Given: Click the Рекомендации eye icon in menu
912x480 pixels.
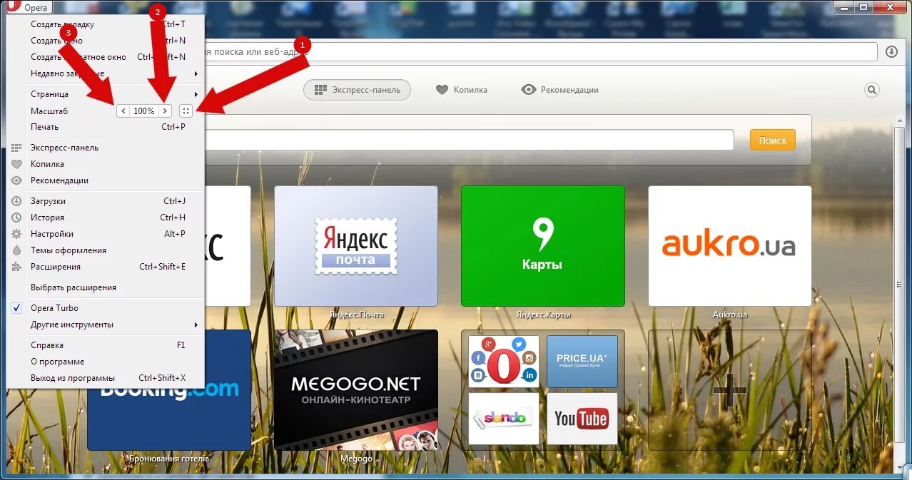Looking at the screenshot, I should click(x=16, y=180).
